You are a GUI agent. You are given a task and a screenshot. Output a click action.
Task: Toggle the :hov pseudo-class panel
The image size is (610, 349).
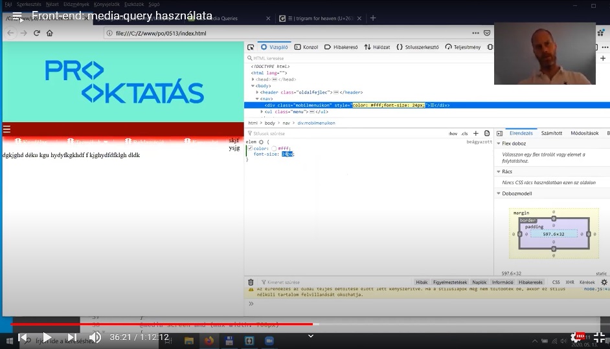(x=453, y=134)
